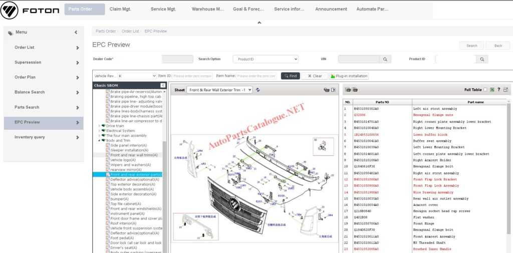This screenshot has width=513, height=253.
Task: Open the Sheet selection dropdown
Action: (219, 90)
